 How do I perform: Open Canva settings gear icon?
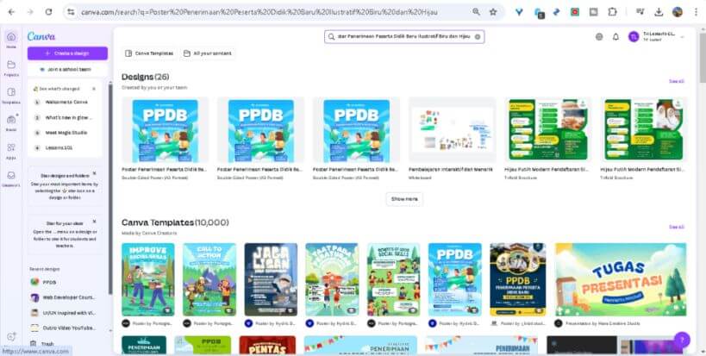(x=599, y=37)
